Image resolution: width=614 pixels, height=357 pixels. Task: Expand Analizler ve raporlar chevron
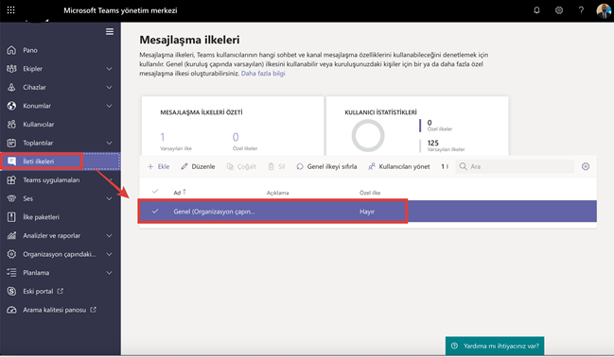coord(109,236)
